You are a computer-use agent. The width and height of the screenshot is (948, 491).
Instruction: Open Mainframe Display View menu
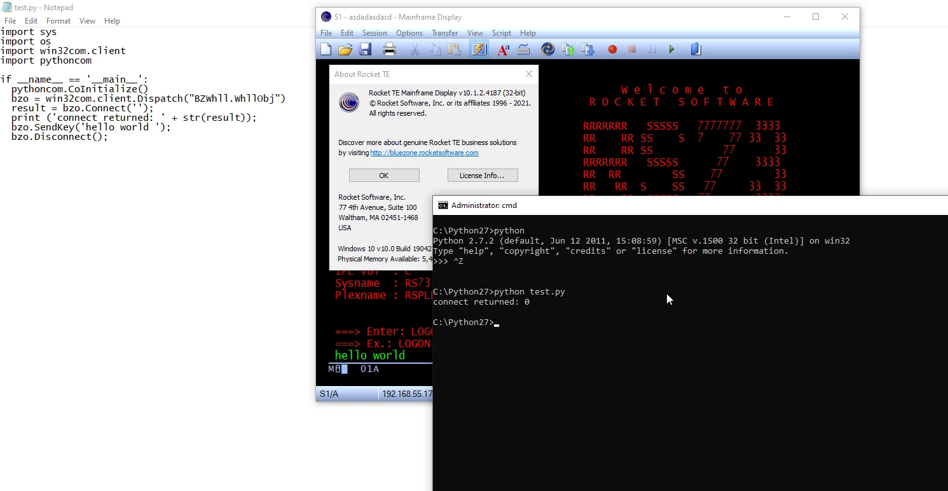pos(475,33)
